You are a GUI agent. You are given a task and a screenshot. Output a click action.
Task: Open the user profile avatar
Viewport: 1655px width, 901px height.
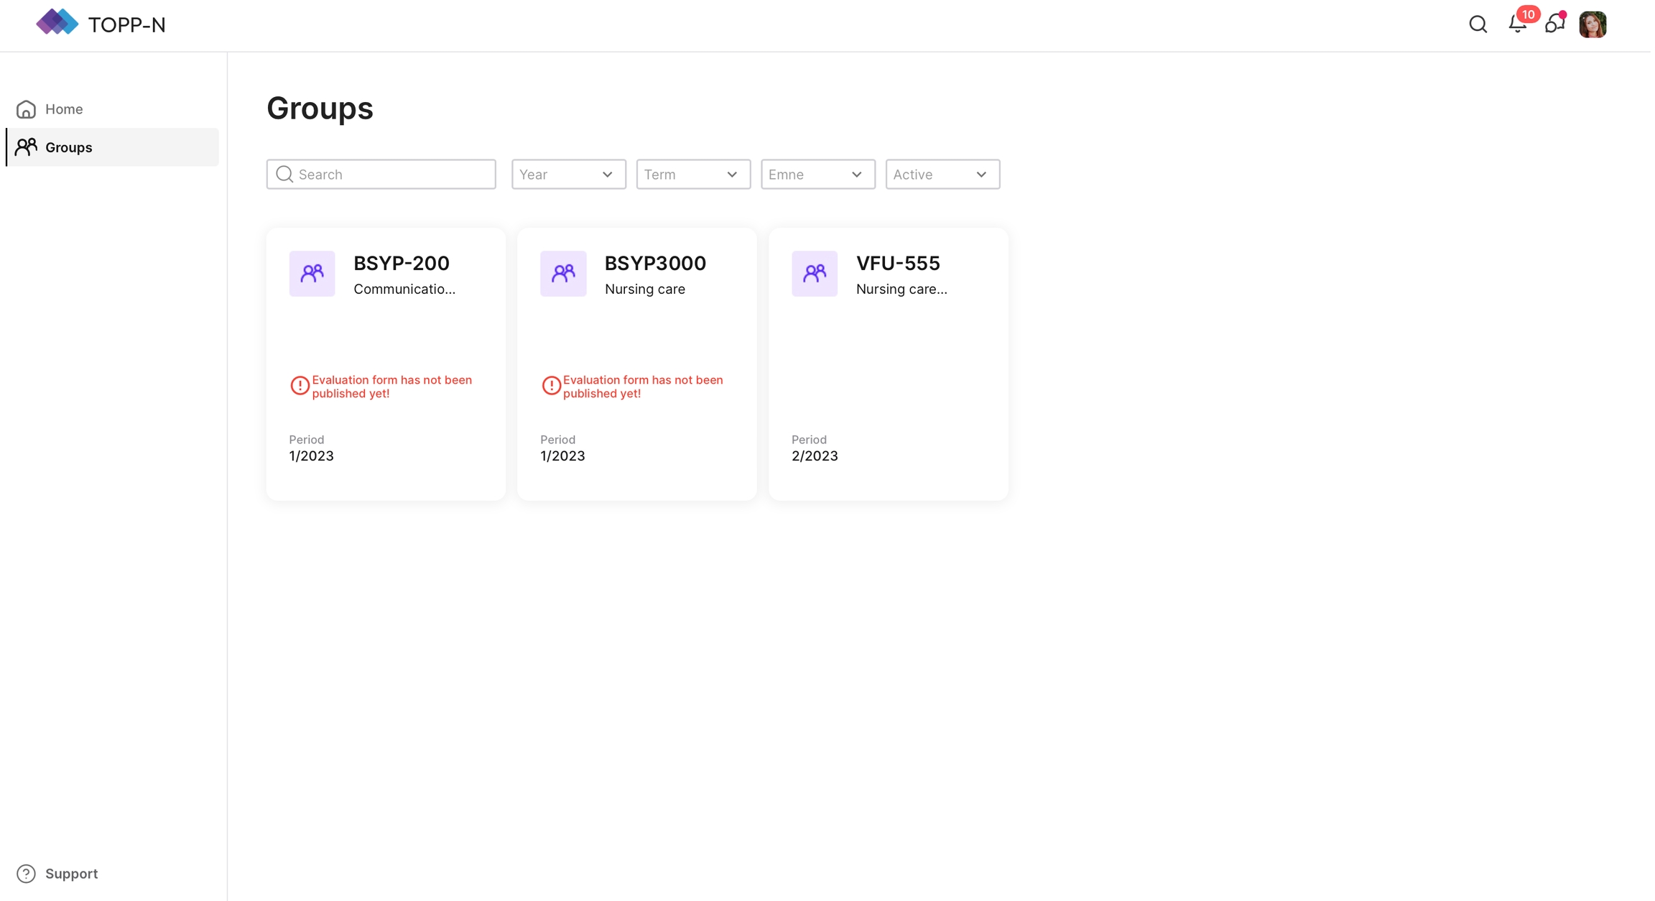click(x=1592, y=24)
